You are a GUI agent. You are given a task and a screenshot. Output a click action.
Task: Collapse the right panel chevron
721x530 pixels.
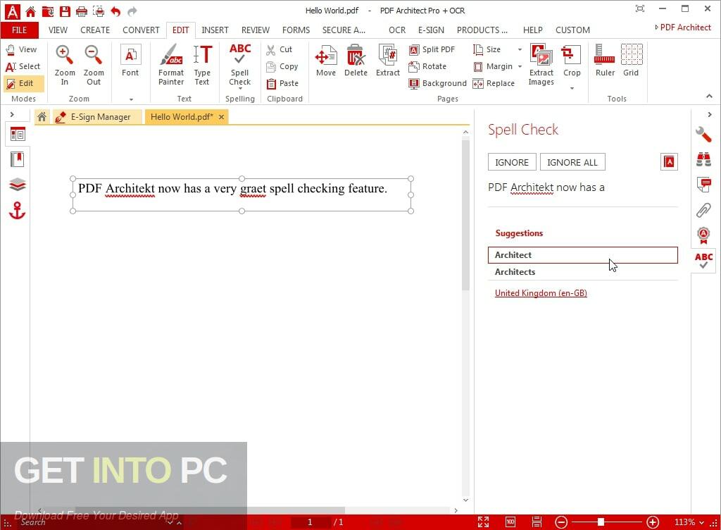click(x=710, y=115)
